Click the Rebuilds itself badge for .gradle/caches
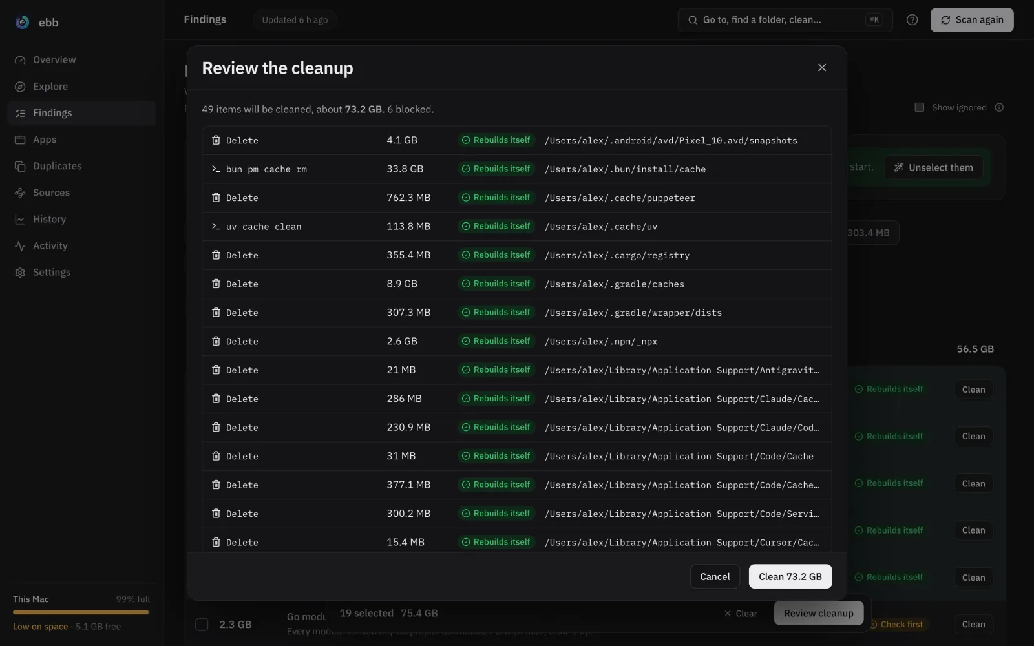The image size is (1034, 646). [496, 284]
